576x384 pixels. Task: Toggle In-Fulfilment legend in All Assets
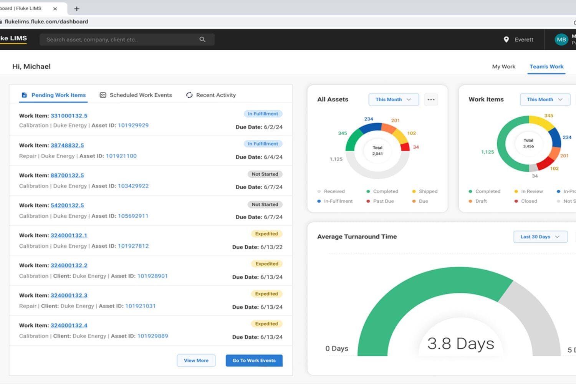click(x=335, y=201)
